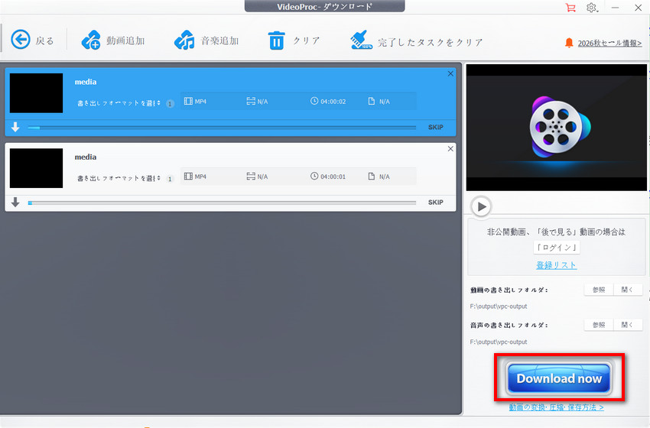Click the MP4 film icon in second task
650x428 pixels.
pos(188,176)
